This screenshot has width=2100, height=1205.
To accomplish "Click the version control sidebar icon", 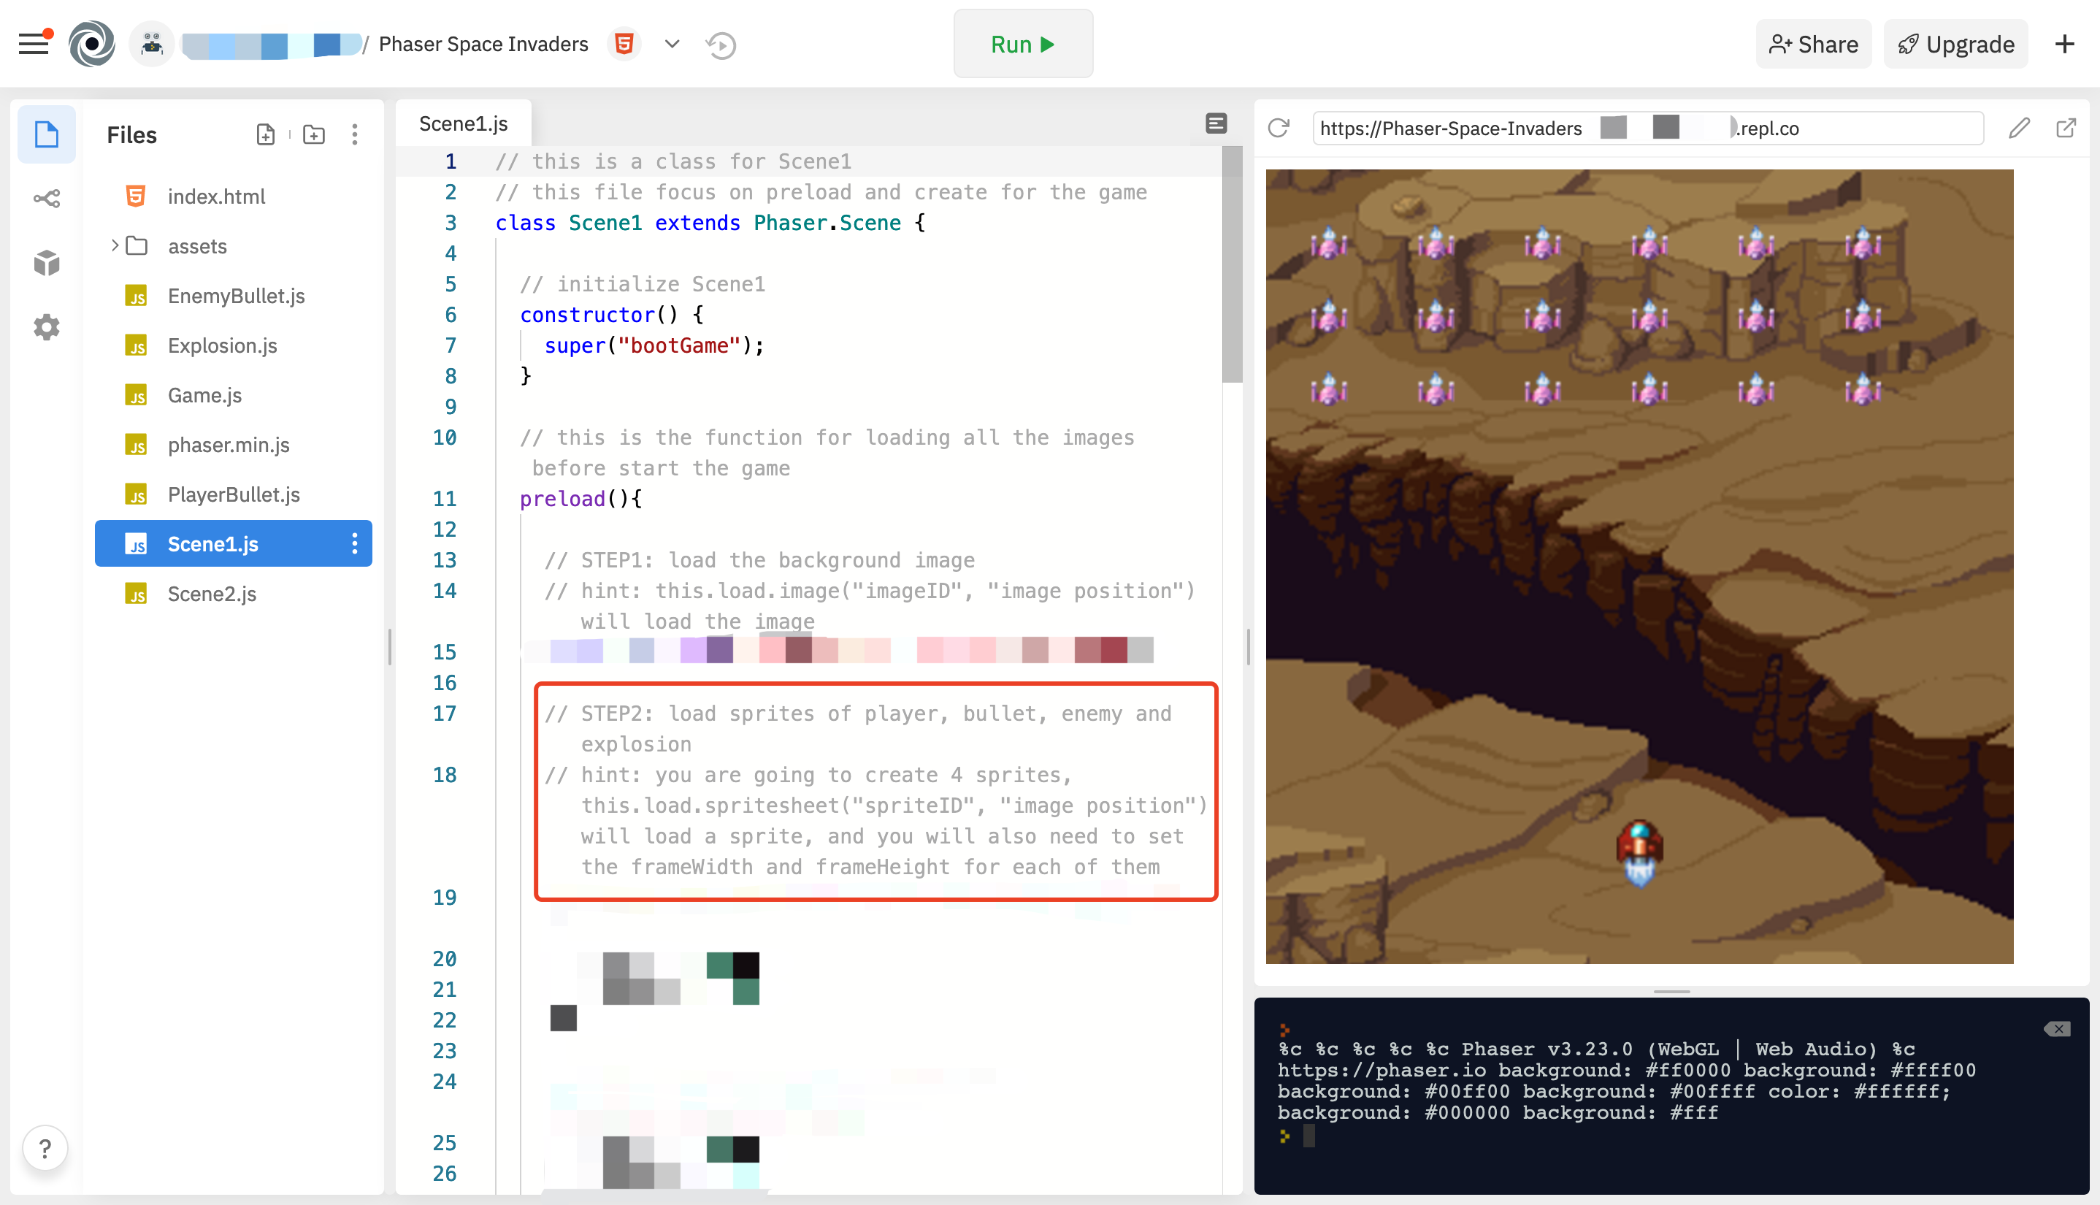I will click(46, 199).
